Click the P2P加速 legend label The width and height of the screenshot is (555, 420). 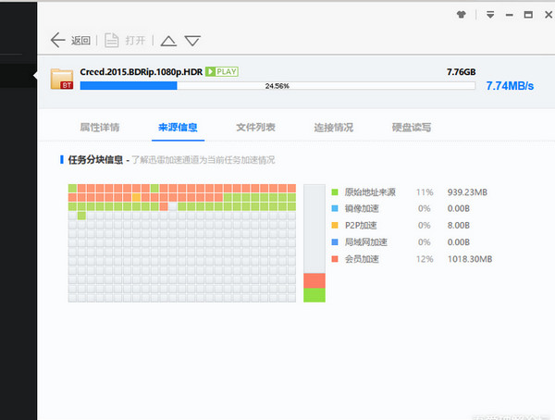pos(361,225)
